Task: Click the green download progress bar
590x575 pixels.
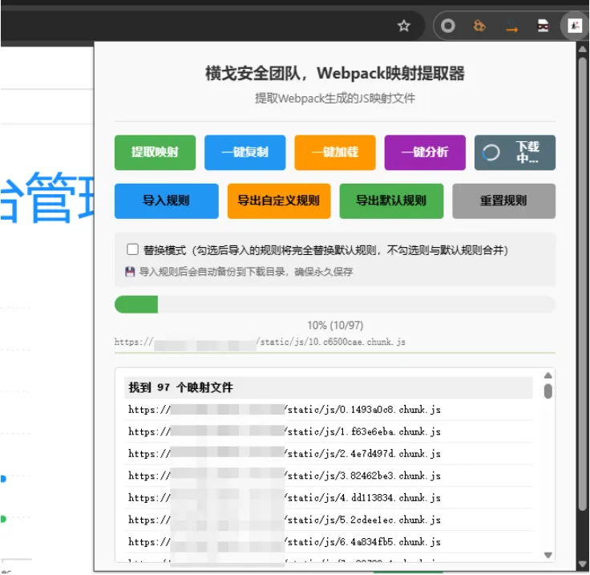Action: point(335,304)
